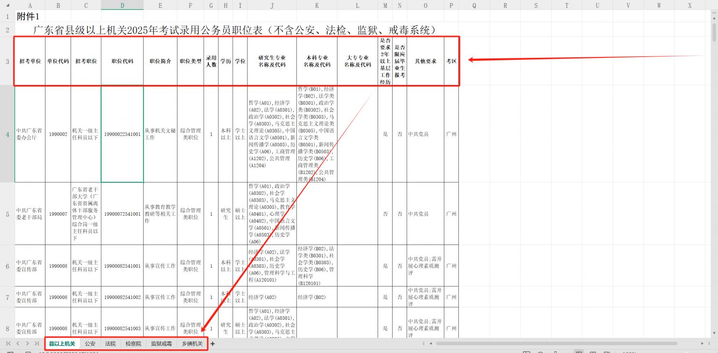Screen dimensions: 718x353
Task: Click the 职位代码 header cell
Action: (x=122, y=62)
